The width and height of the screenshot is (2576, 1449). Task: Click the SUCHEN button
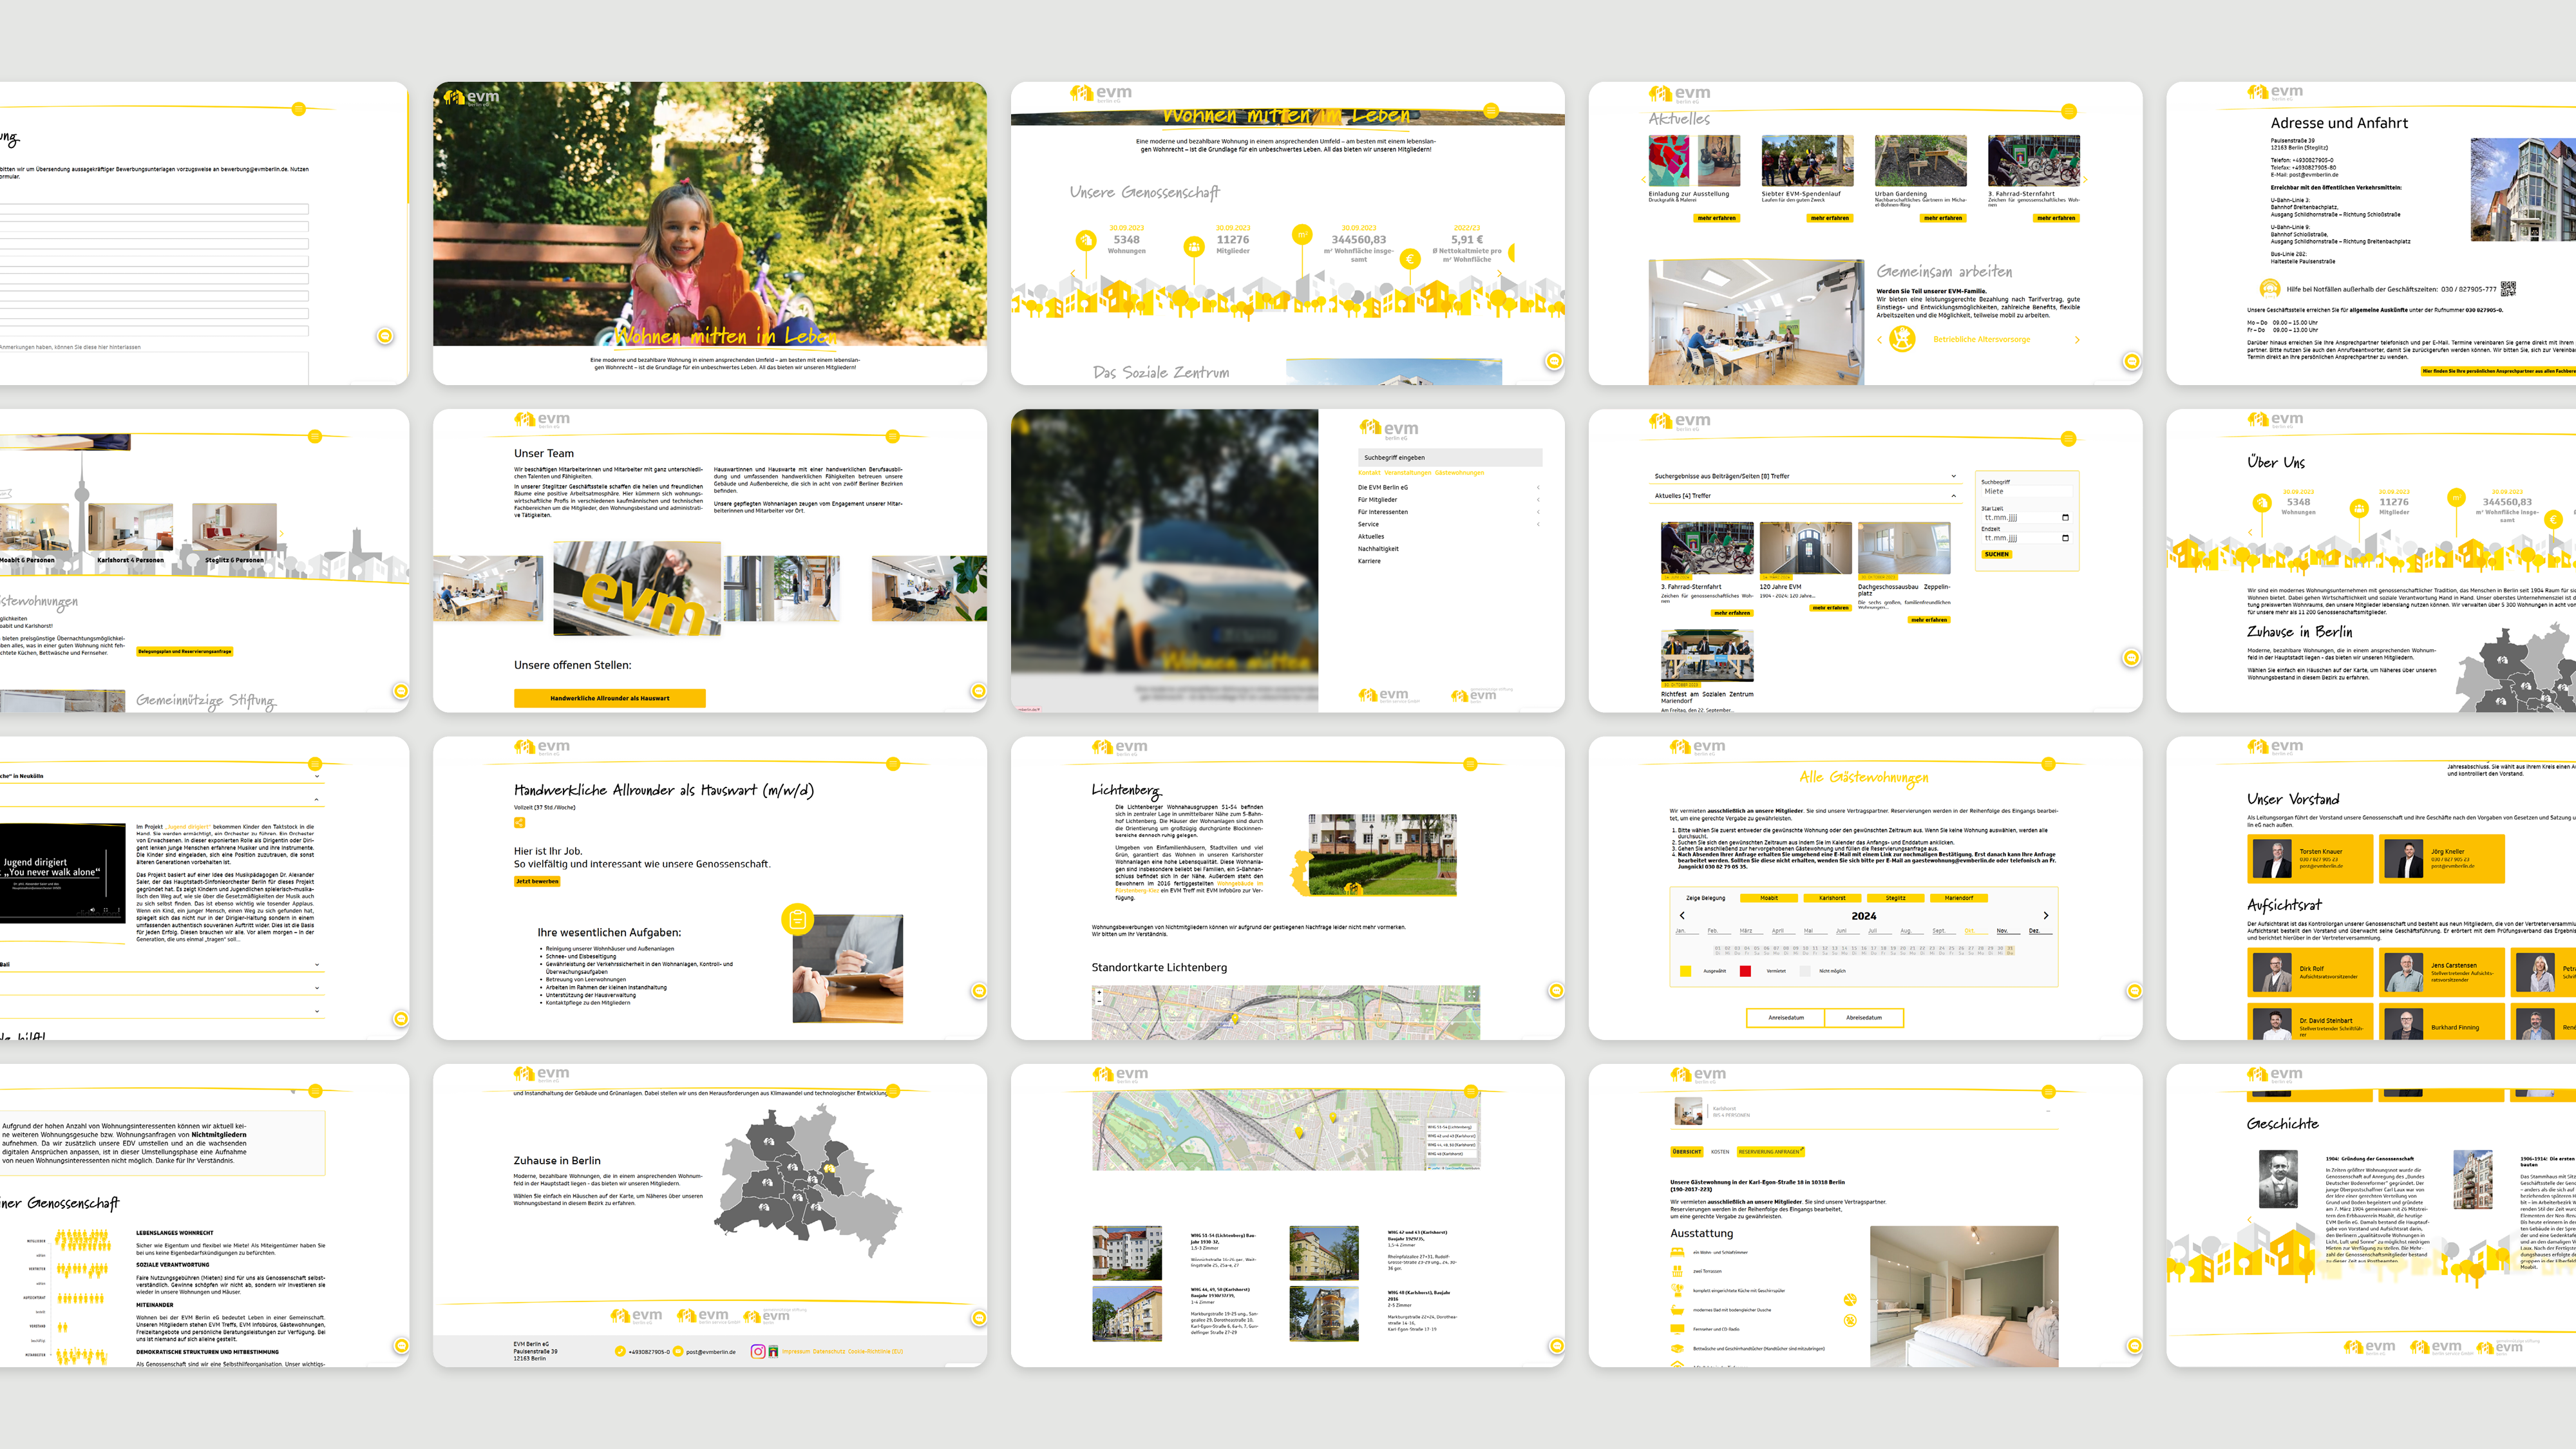[x=1996, y=554]
